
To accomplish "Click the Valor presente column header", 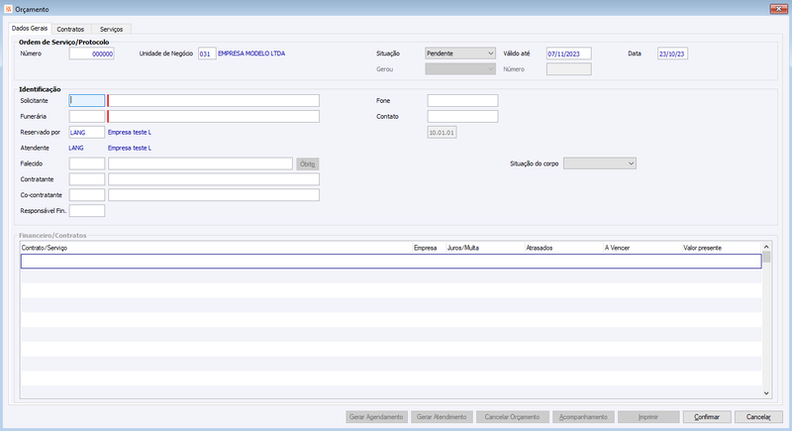I will (722, 248).
